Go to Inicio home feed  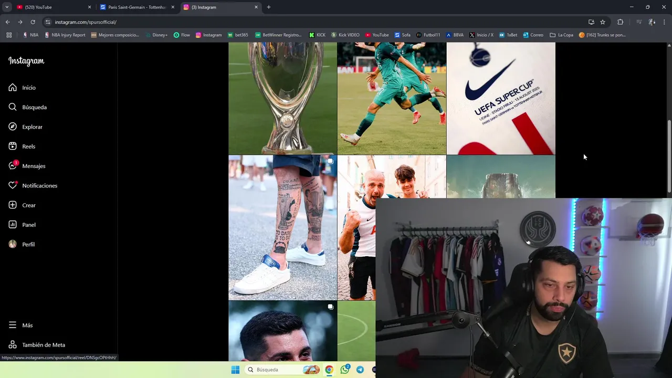tap(22, 88)
